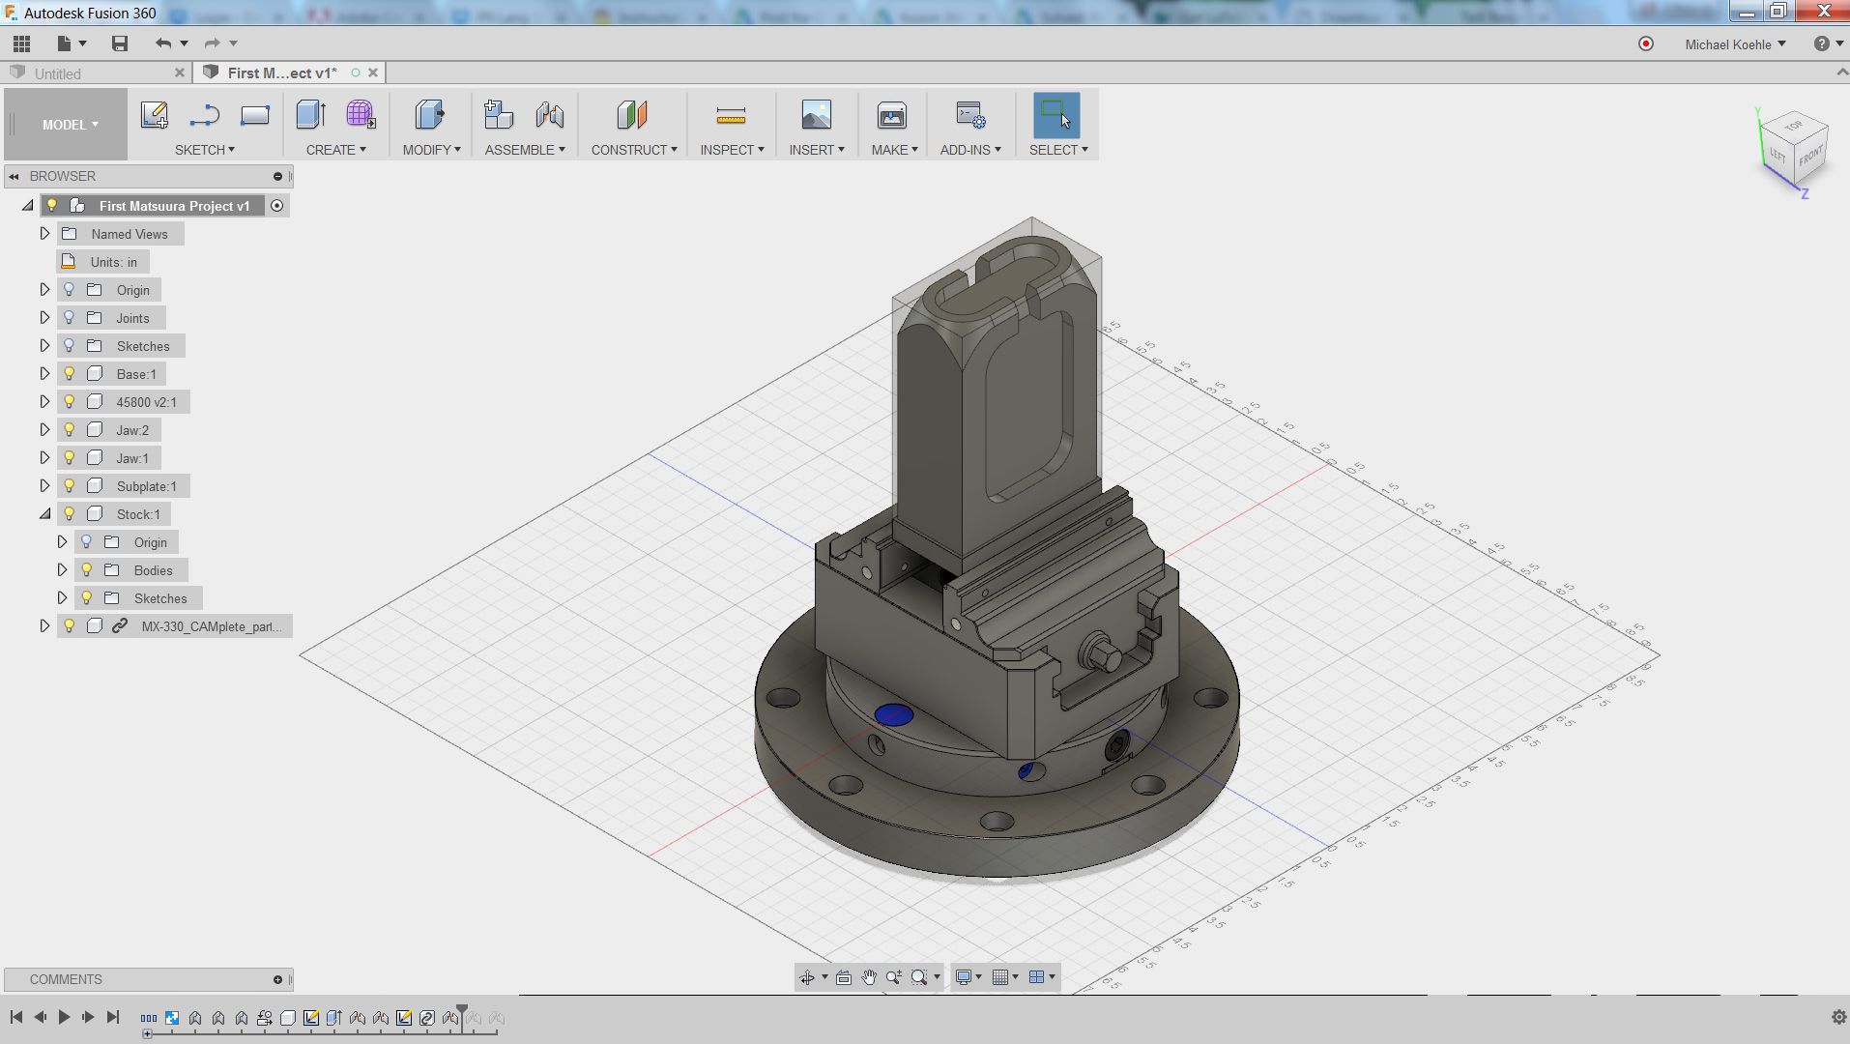This screenshot has width=1850, height=1044.
Task: Open the Measure tool under Inspect
Action: tap(732, 116)
